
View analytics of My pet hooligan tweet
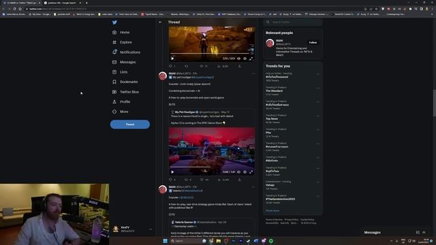(x=219, y=180)
